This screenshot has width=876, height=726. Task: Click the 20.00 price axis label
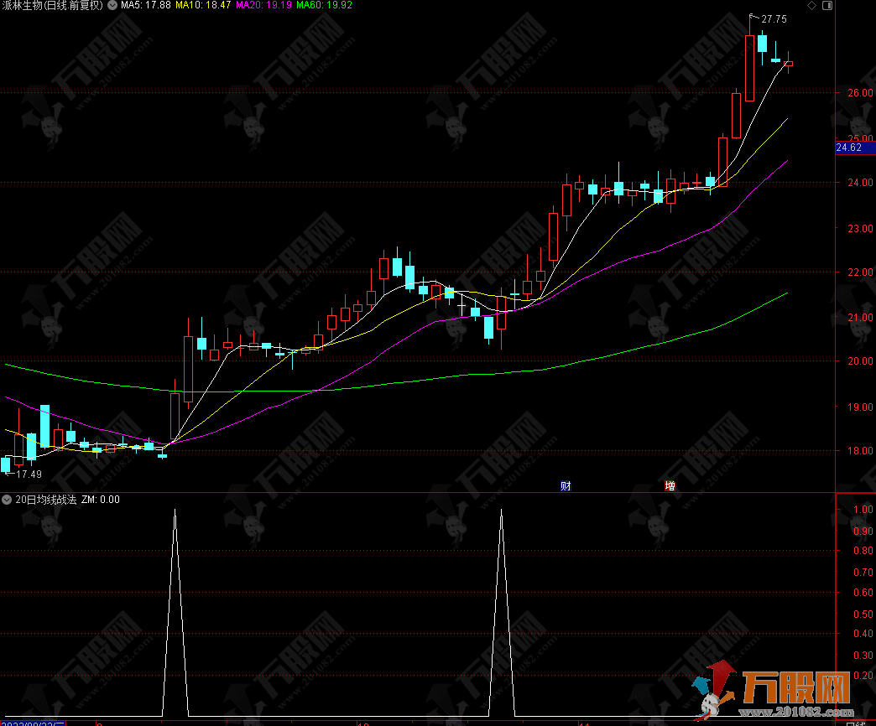[860, 361]
